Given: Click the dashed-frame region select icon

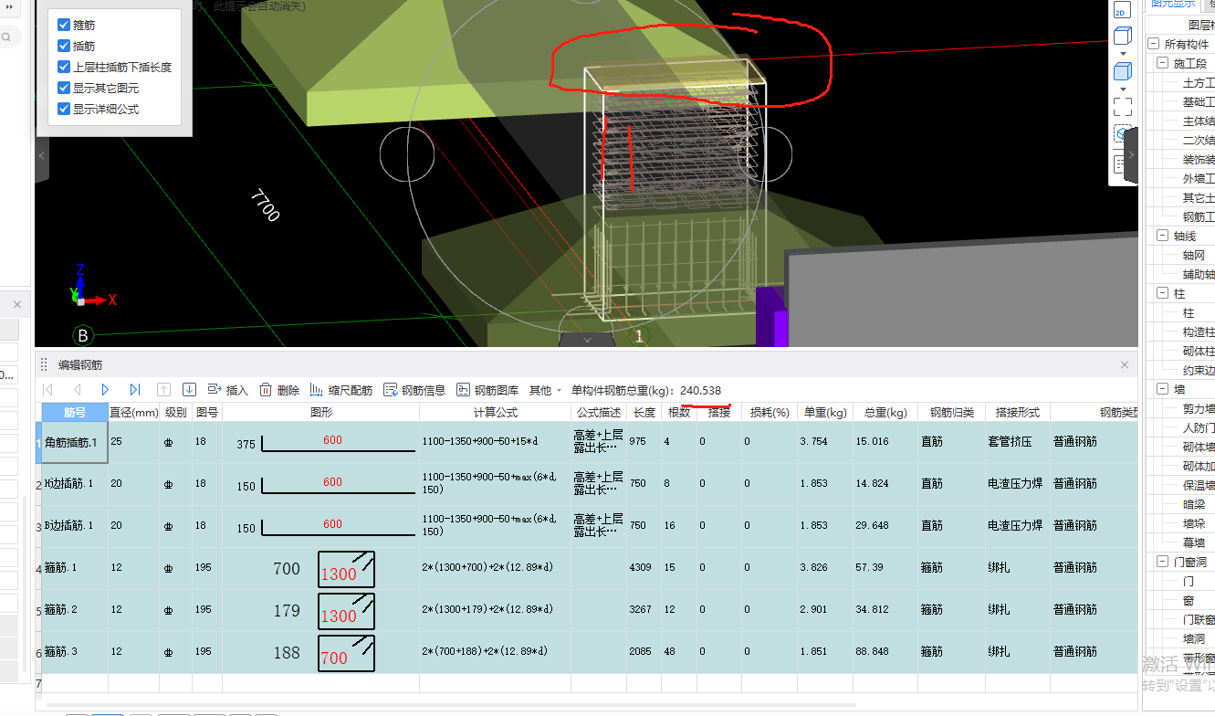Looking at the screenshot, I should click(x=1122, y=106).
